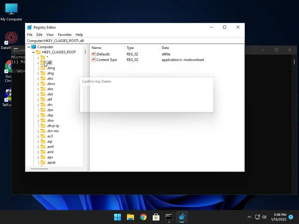Click the .drf folder icon
This screenshot has height=224, width=299.
(43, 99)
